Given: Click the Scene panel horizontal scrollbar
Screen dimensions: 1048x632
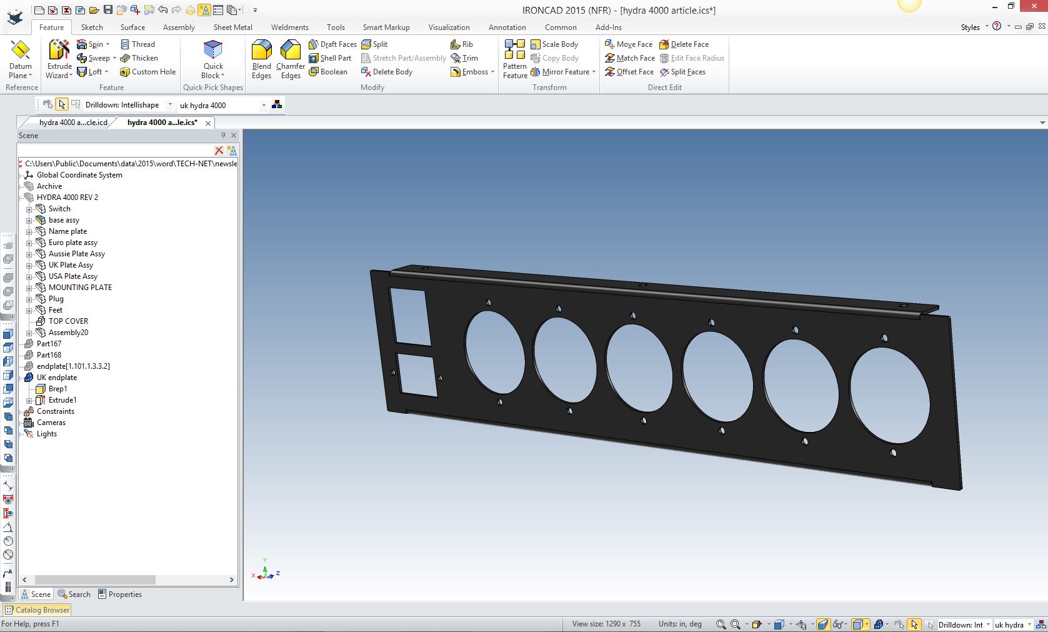Looking at the screenshot, I should pyautogui.click(x=94, y=579).
